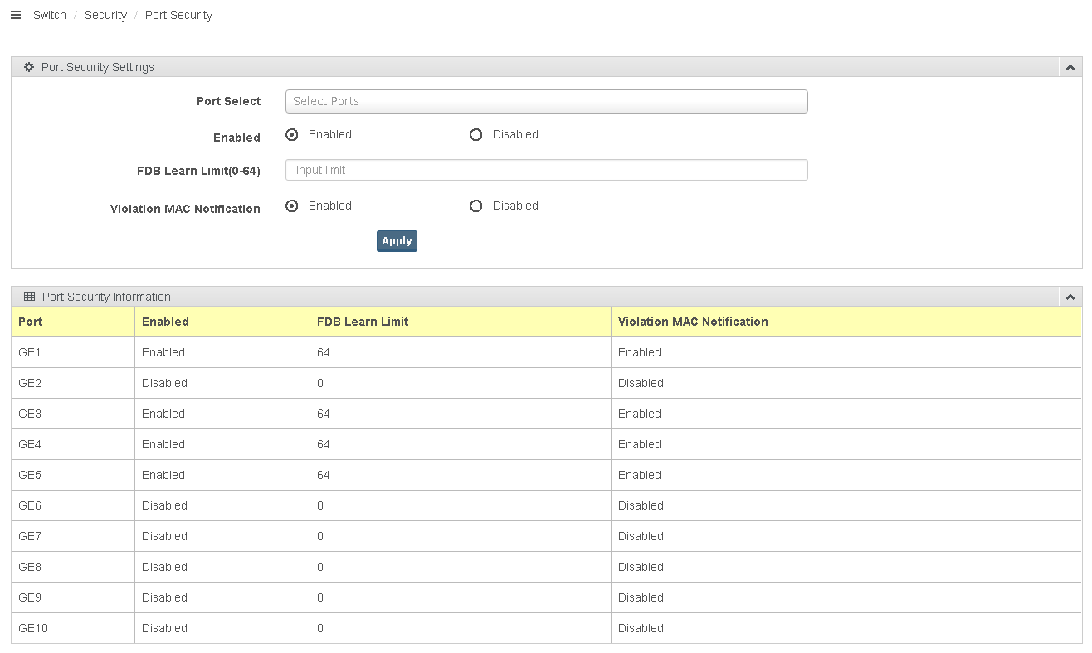Click the Port column header
This screenshot has height=653, width=1092.
(31, 322)
